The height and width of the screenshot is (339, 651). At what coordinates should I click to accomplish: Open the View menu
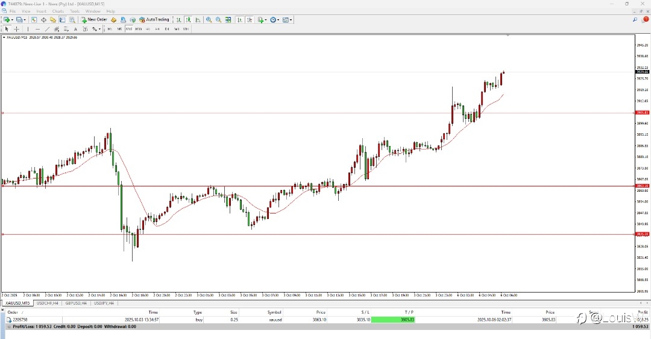point(26,11)
